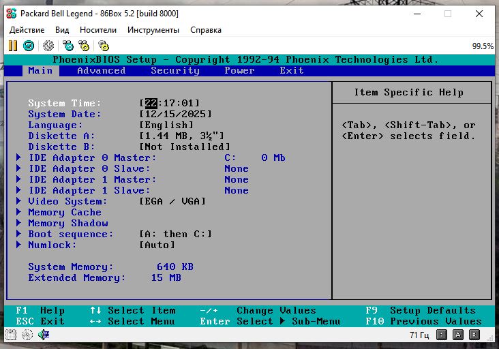Open 86Box settings gear icon
499x349 pixels.
pyautogui.click(x=104, y=46)
